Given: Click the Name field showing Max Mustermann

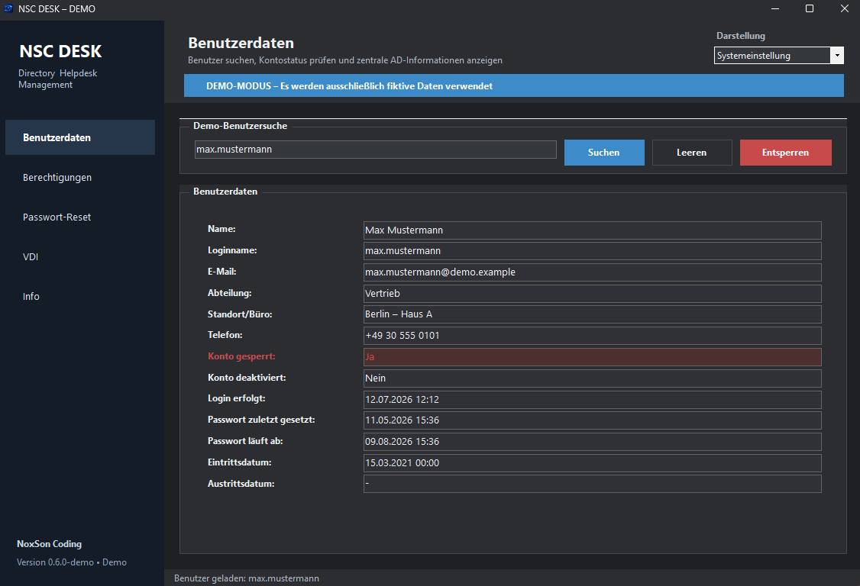Looking at the screenshot, I should pos(593,230).
